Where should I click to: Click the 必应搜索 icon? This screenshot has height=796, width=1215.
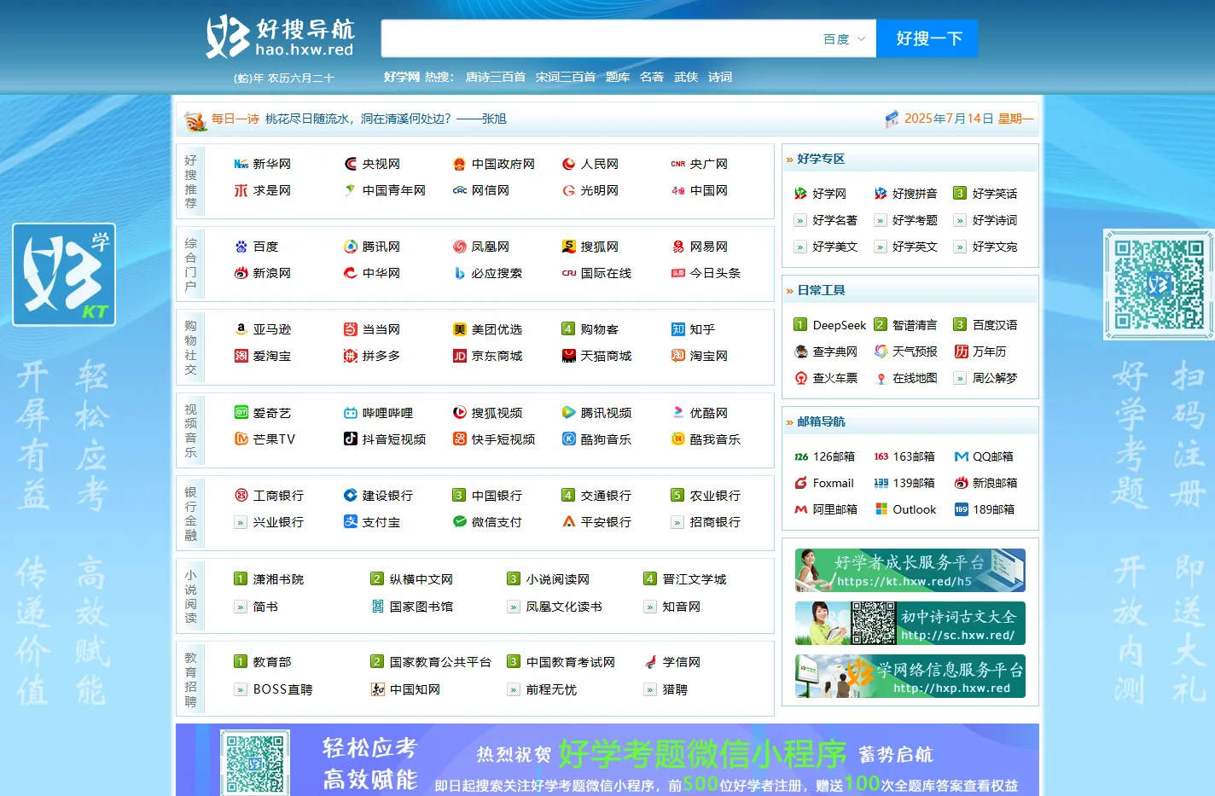coord(460,273)
